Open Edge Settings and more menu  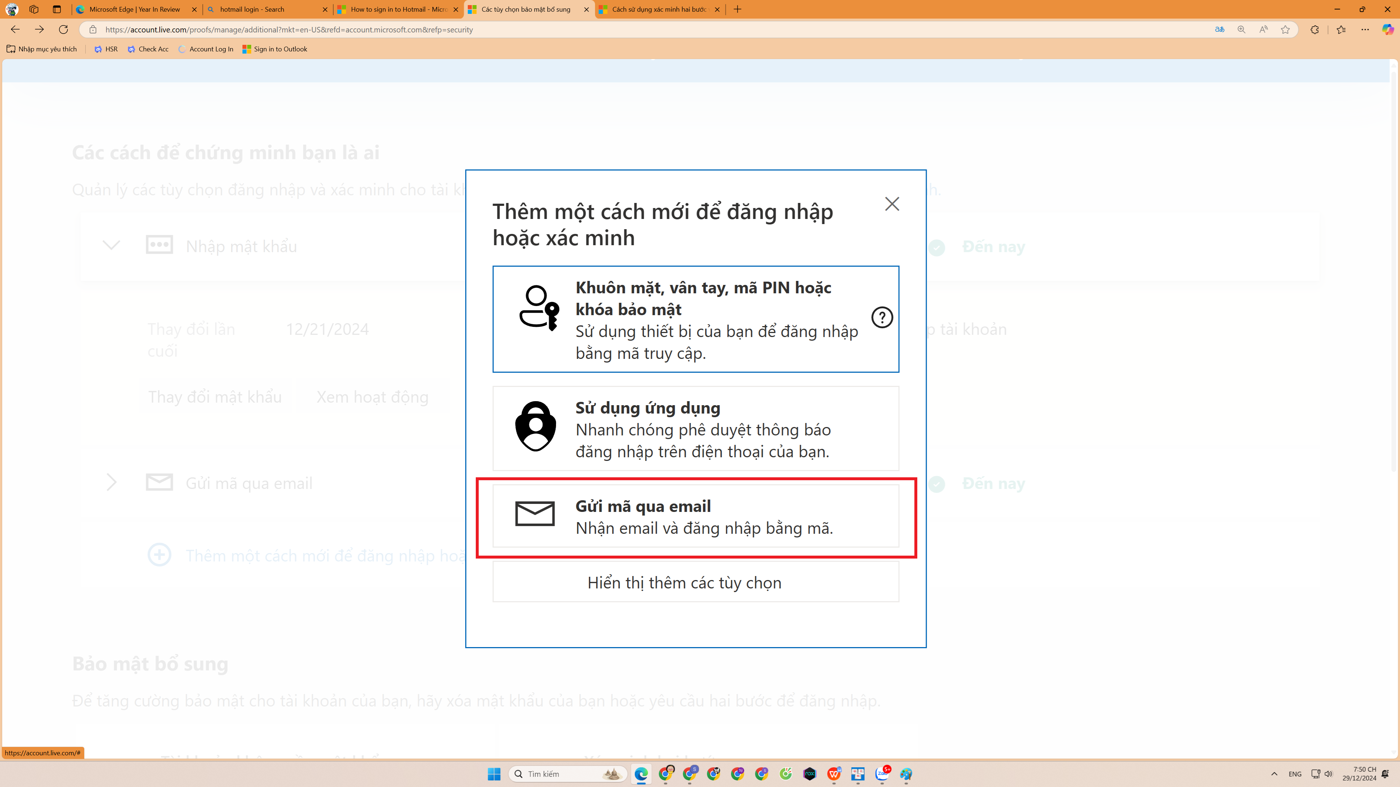tap(1365, 29)
